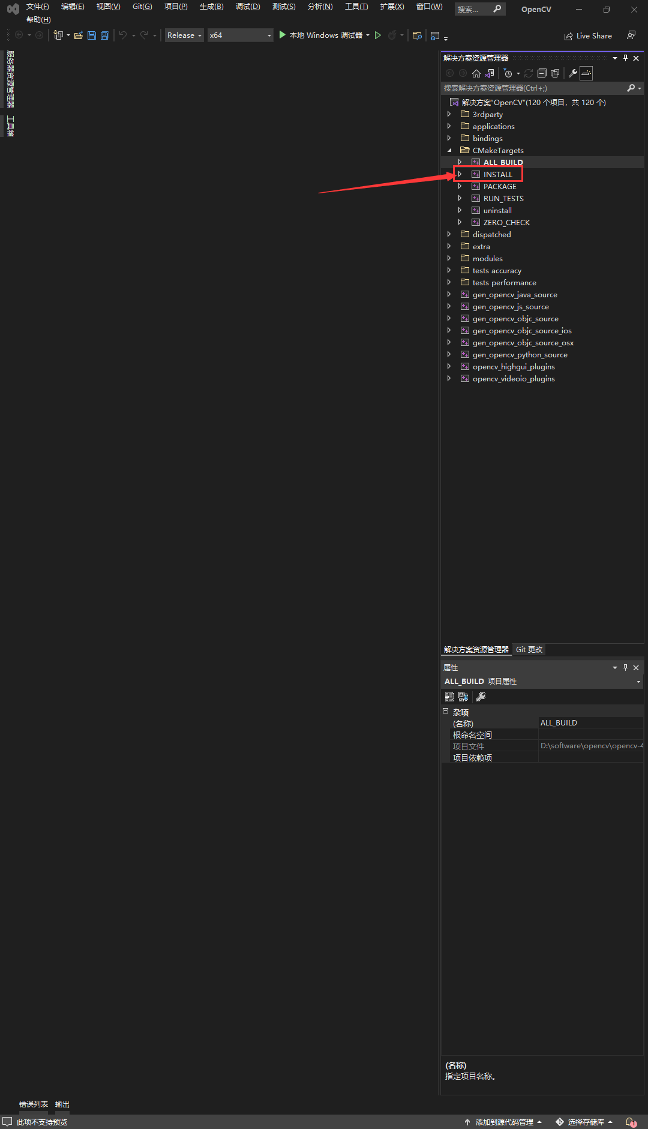Switch to the Git 更改 tab
The width and height of the screenshot is (648, 1129).
coord(529,650)
